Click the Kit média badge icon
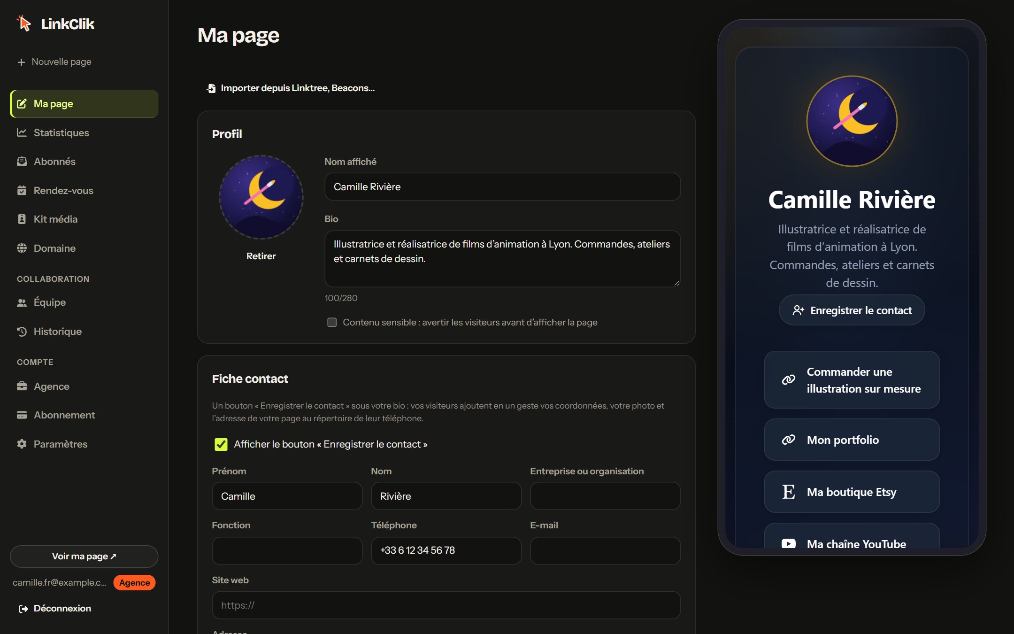 click(x=22, y=219)
